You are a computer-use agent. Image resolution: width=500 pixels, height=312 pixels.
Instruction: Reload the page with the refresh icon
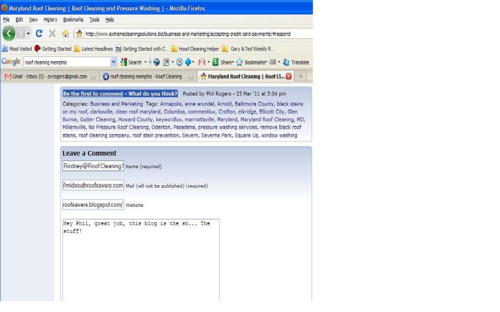[x=39, y=34]
